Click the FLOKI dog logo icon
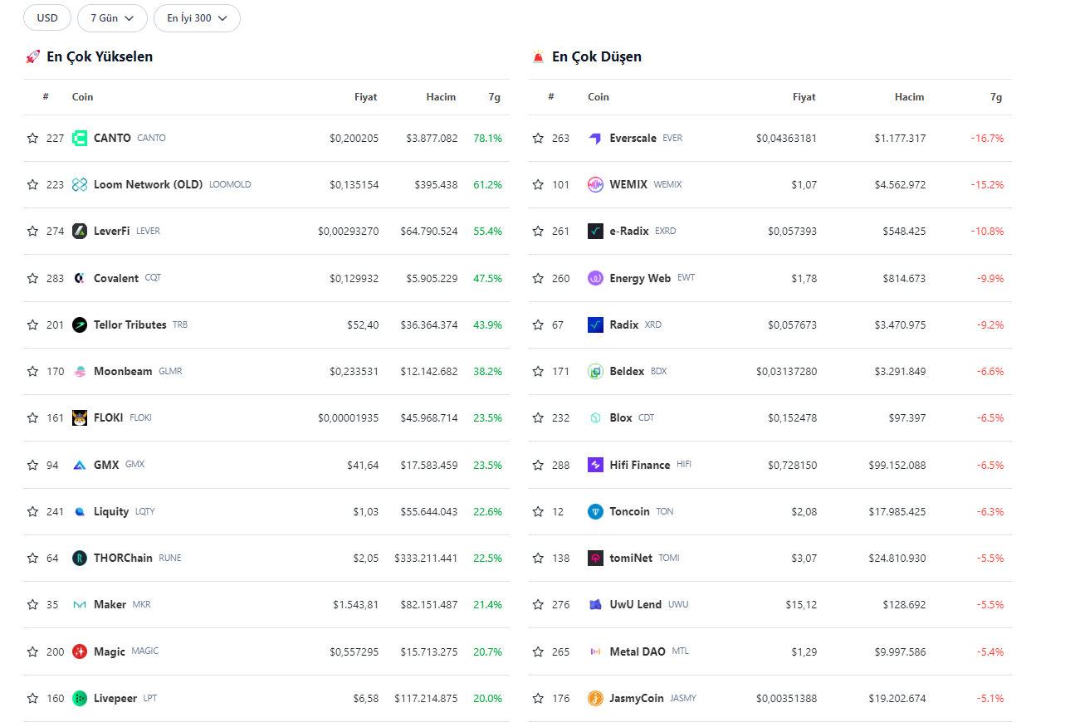Screen dimensions: 1075x727 [x=80, y=418]
